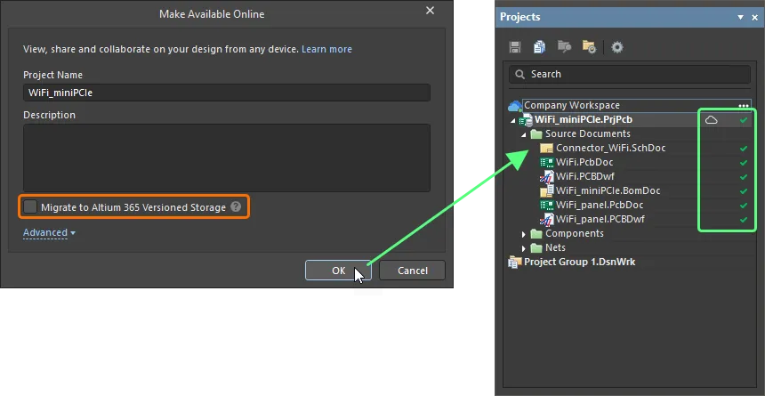The width and height of the screenshot is (765, 396).
Task: Expand the Nets folder
Action: (524, 248)
